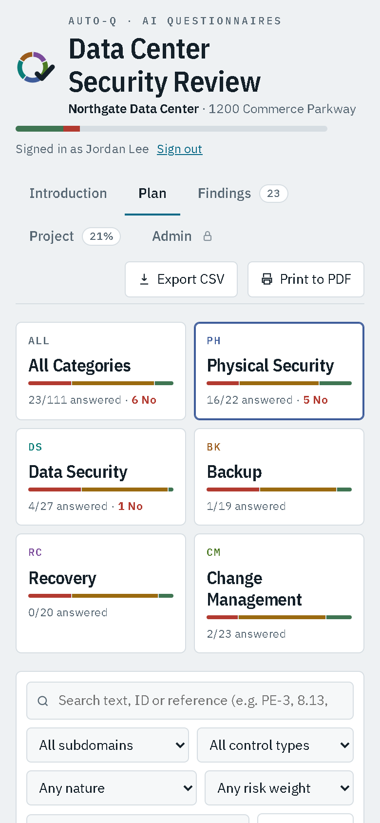380x823 pixels.
Task: Select the Recovery category card
Action: tap(101, 593)
